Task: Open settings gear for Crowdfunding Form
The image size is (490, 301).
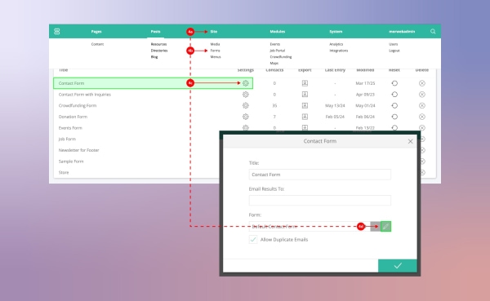Action: tap(246, 105)
